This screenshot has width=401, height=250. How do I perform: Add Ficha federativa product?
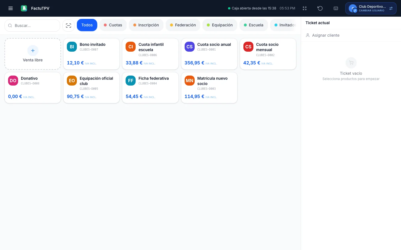tap(150, 88)
